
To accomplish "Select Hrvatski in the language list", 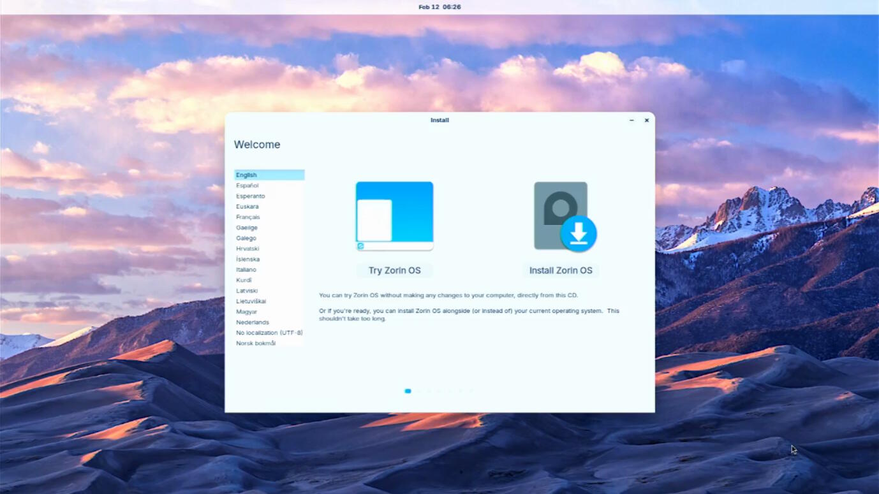I will click(x=269, y=249).
